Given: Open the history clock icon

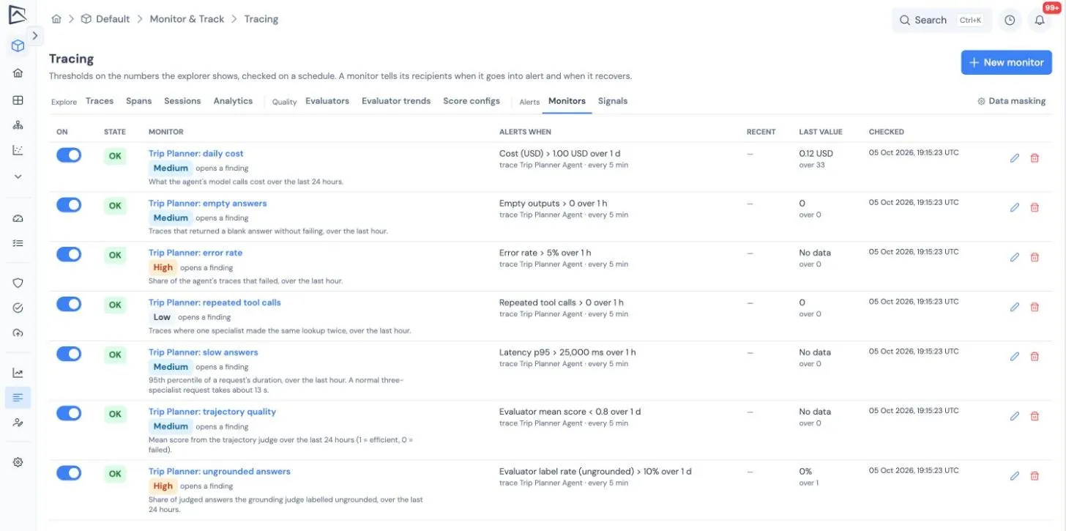Looking at the screenshot, I should tap(1010, 21).
